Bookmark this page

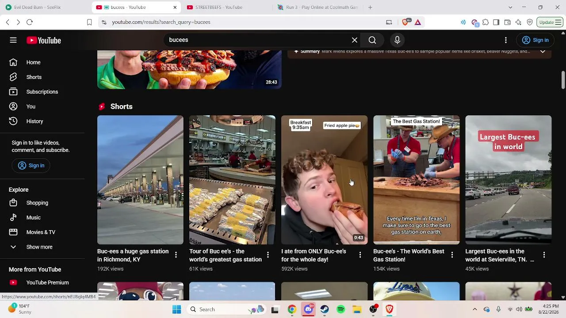(89, 22)
